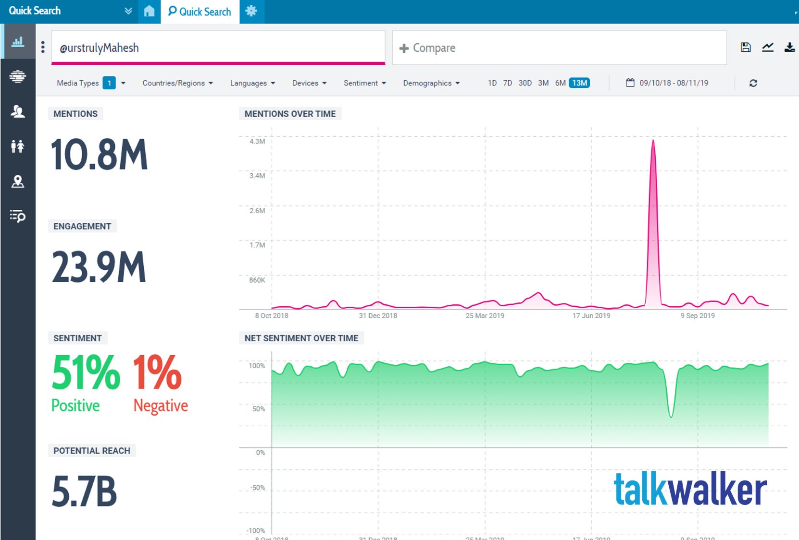
Task: Select the 7D time range
Action: point(508,83)
